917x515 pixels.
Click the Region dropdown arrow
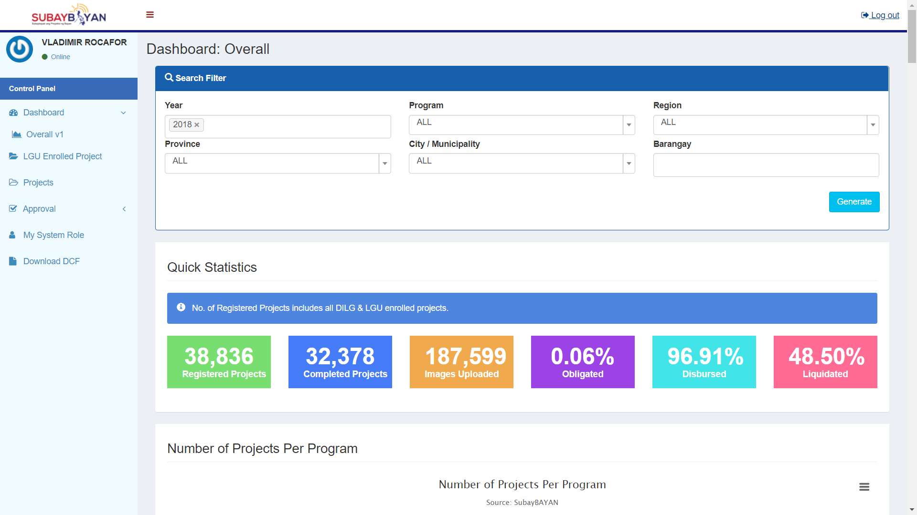[x=873, y=125]
